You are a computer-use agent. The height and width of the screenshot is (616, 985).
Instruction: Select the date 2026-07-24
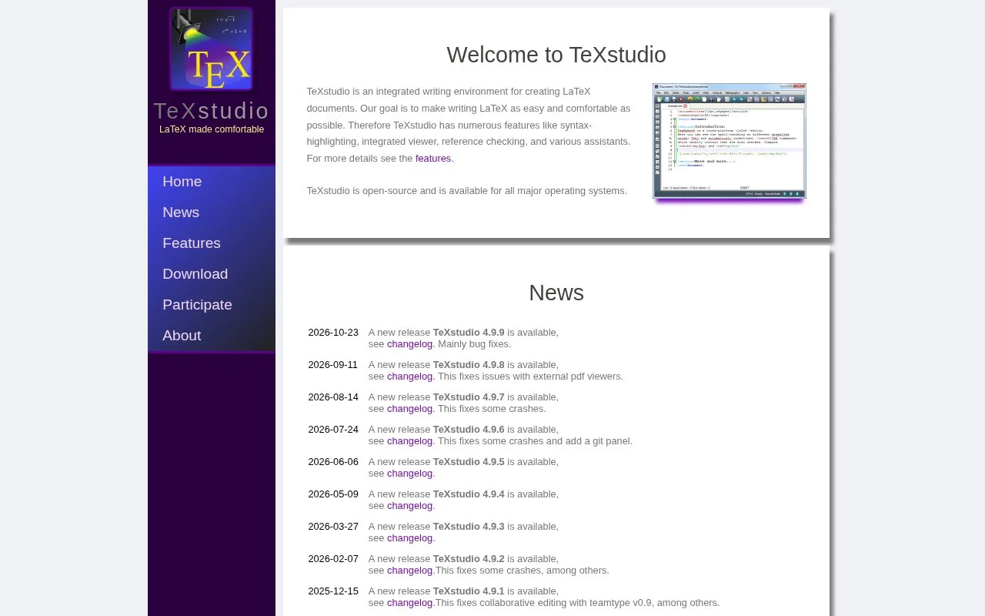tap(333, 430)
